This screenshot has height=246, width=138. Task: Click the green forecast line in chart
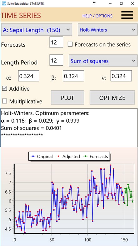[x=128, y=194]
